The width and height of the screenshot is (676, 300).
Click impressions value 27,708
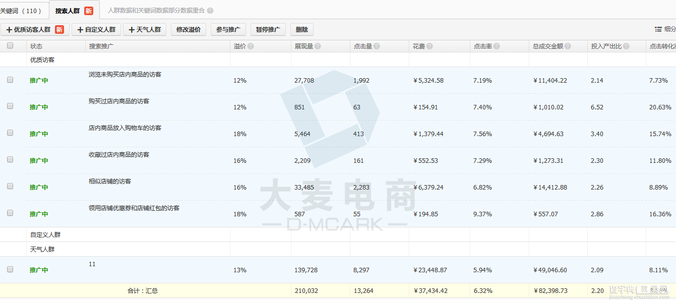(304, 81)
